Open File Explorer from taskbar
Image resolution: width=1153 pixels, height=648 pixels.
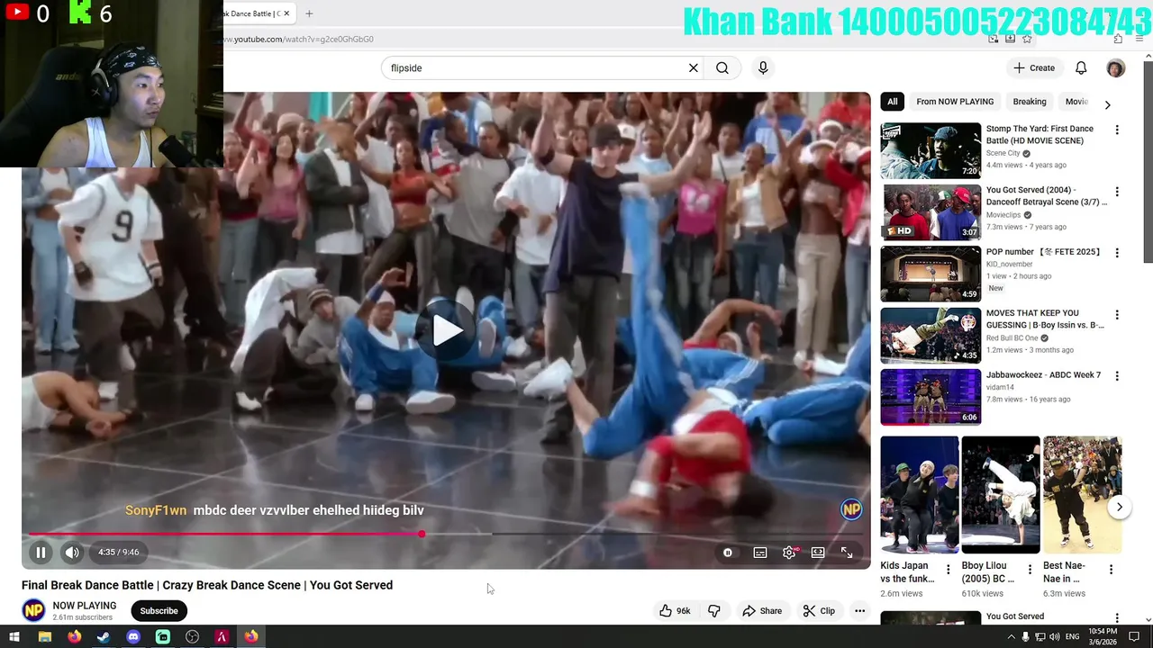point(45,637)
